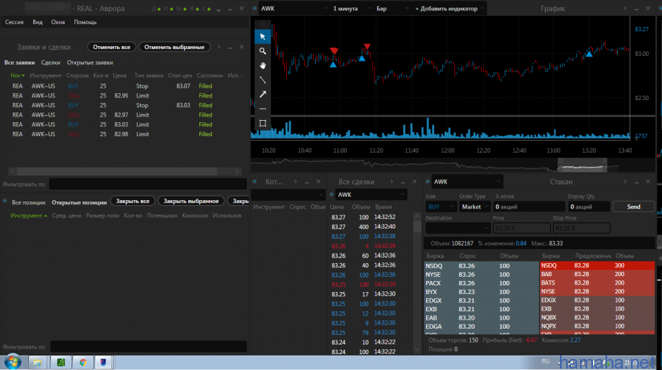662x370 pixels.
Task: Click the link dot in Кот... panel
Action: pyautogui.click(x=254, y=182)
